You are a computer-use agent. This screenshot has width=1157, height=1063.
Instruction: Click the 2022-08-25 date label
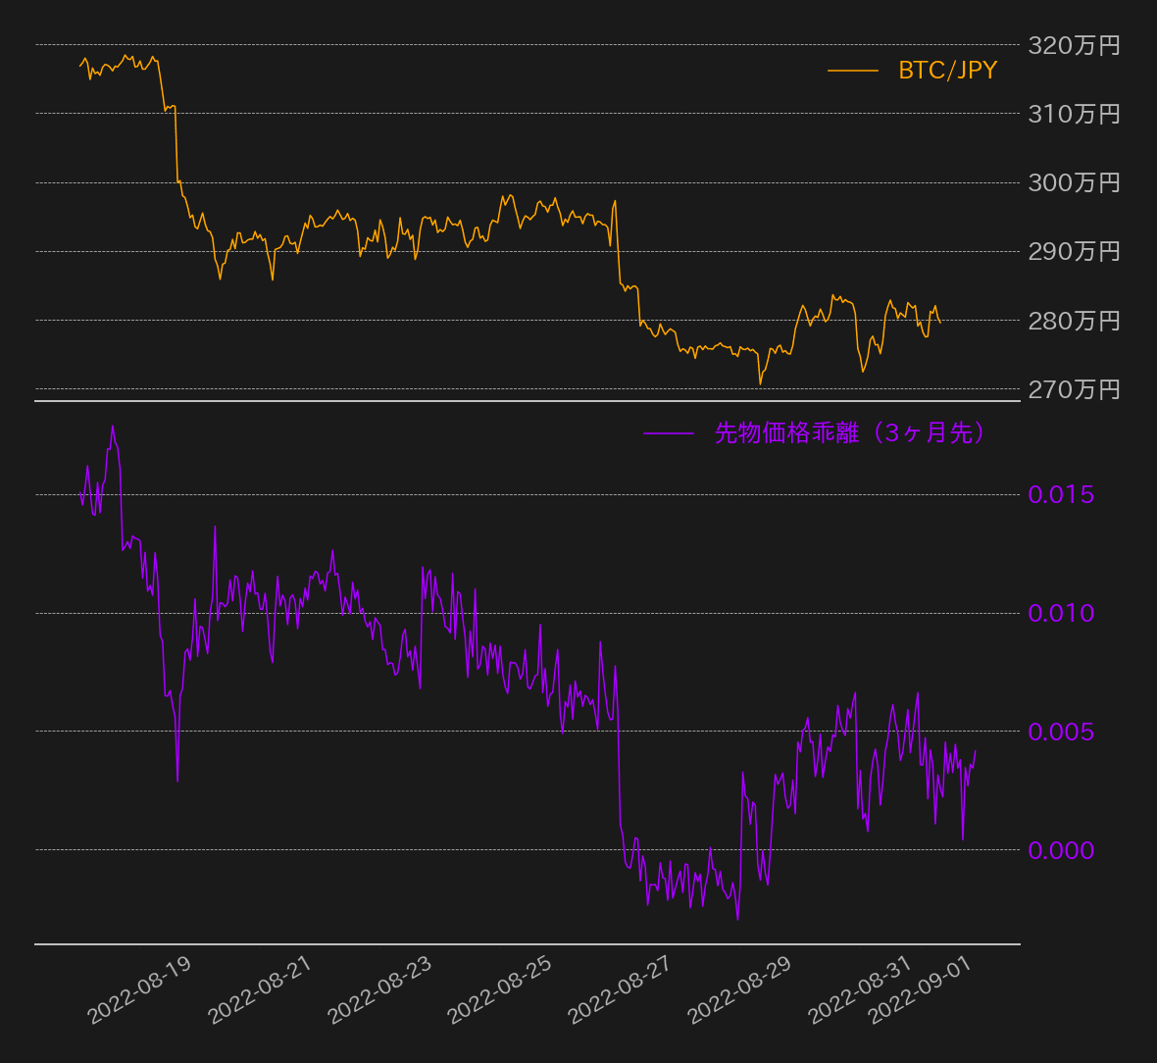pyautogui.click(x=501, y=989)
